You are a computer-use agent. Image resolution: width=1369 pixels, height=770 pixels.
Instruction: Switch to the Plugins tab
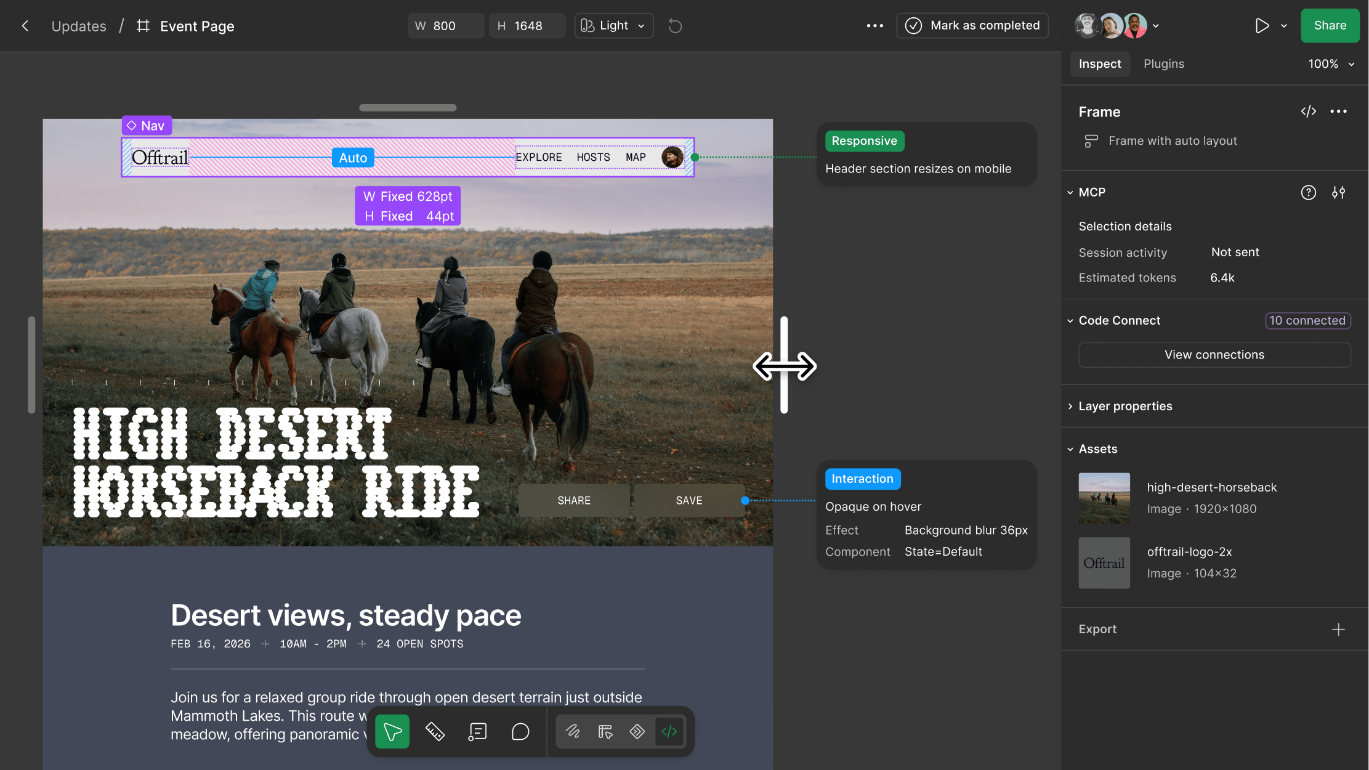1164,64
